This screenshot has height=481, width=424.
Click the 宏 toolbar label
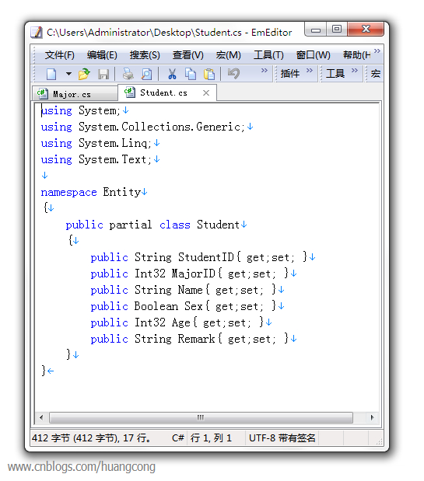(376, 74)
